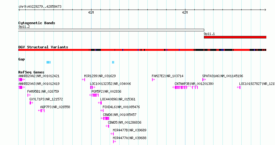Click the LOC100132352|NR_034006 label
Image resolution: width=275 pixels, height=145 pixels.
pyautogui.click(x=111, y=84)
